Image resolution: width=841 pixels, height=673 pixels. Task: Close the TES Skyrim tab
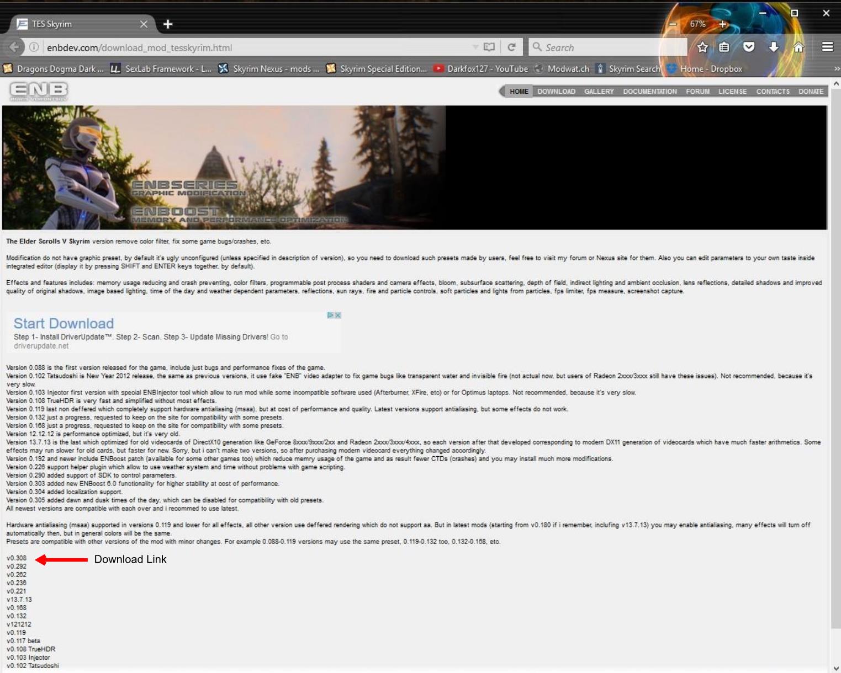[144, 24]
